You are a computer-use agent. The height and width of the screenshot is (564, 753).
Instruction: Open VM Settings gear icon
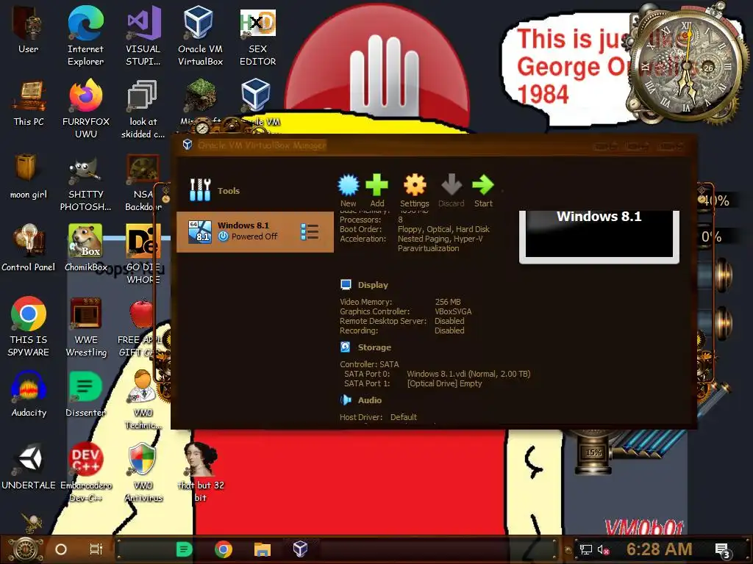coord(415,190)
